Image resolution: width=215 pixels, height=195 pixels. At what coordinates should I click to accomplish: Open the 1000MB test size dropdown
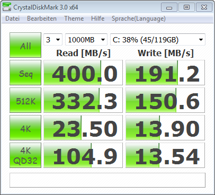86,40
